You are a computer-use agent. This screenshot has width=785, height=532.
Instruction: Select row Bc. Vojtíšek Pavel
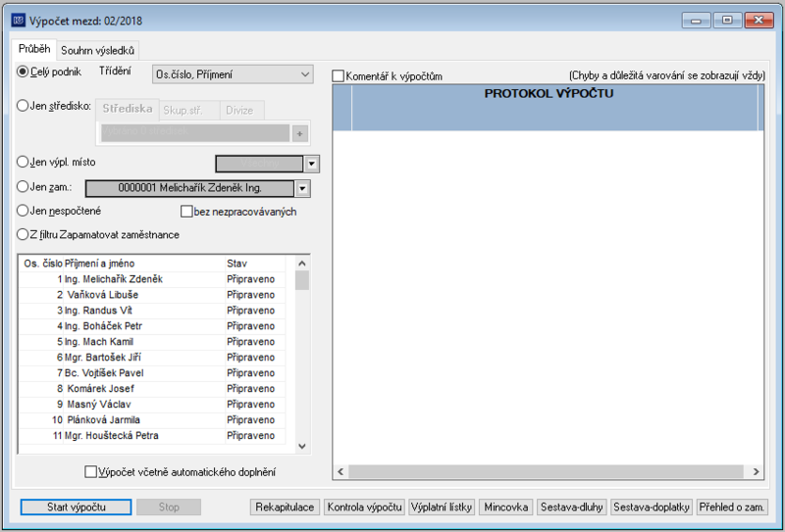[x=152, y=373]
